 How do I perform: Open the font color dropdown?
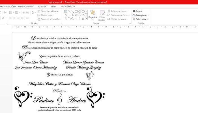(6, 18)
